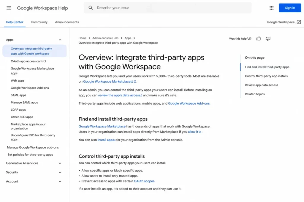Open Google Workspace link at top right

coord(280,22)
